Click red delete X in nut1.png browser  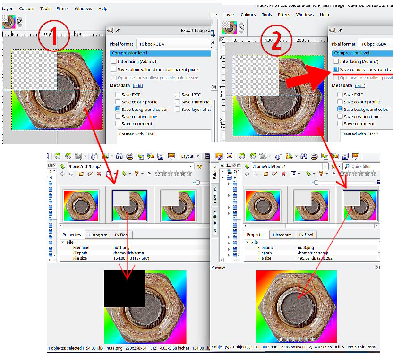coord(99,174)
